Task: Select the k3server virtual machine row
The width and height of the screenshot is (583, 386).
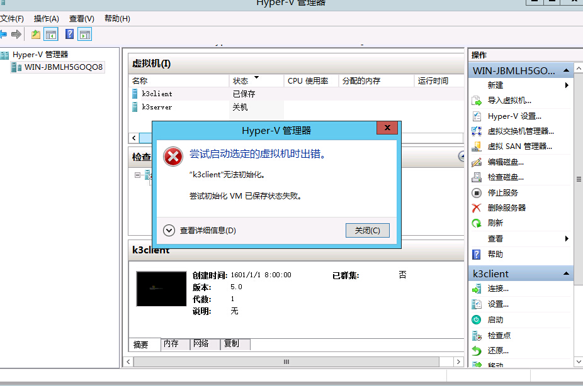Action: (296, 108)
